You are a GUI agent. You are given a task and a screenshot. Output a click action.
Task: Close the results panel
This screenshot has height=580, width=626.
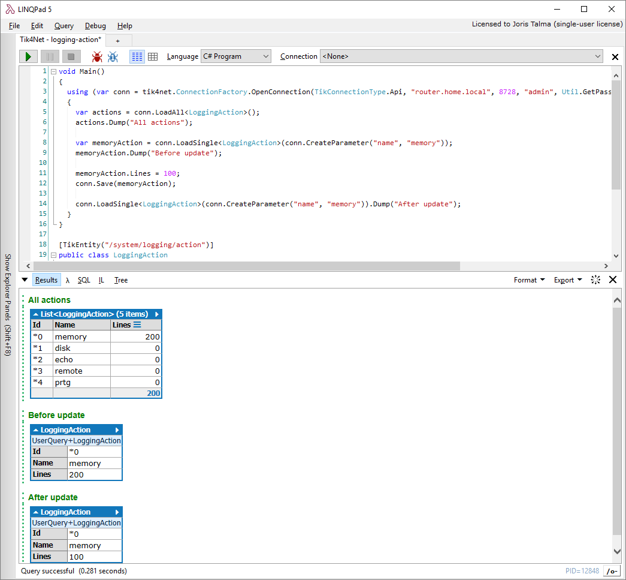(613, 280)
